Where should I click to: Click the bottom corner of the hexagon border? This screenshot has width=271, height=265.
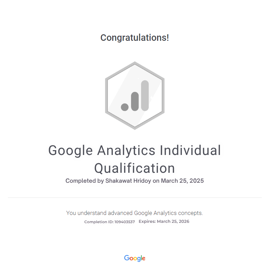tap(134, 128)
